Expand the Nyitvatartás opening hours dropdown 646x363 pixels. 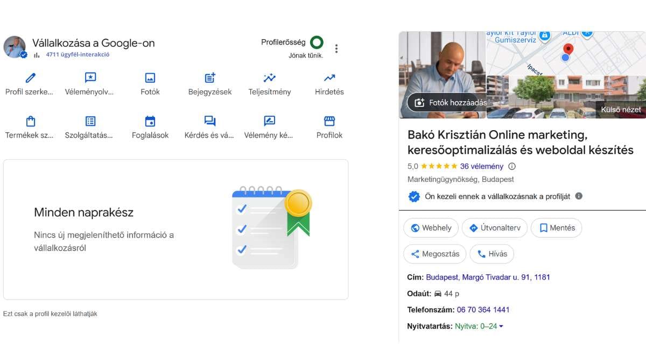(x=501, y=326)
